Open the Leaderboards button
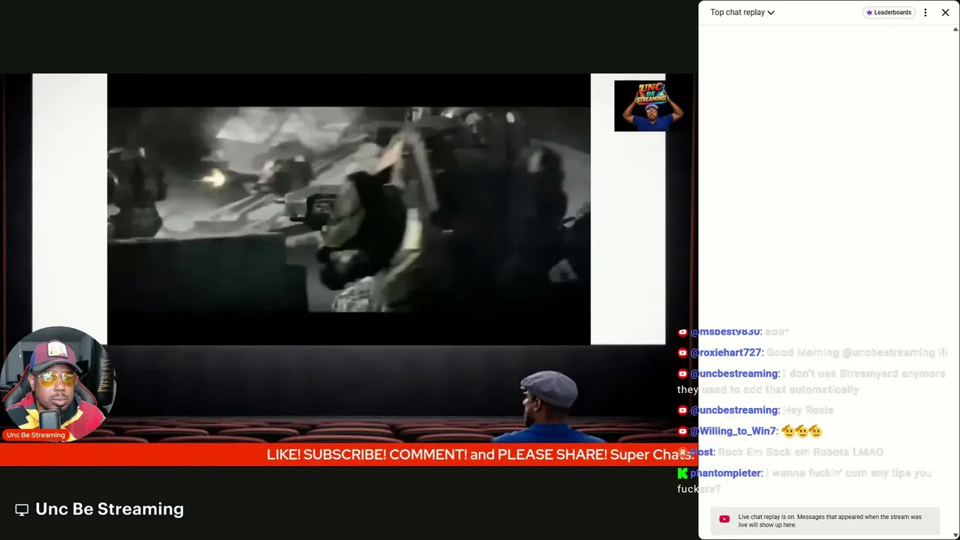Image resolution: width=960 pixels, height=540 pixels. pyautogui.click(x=889, y=12)
